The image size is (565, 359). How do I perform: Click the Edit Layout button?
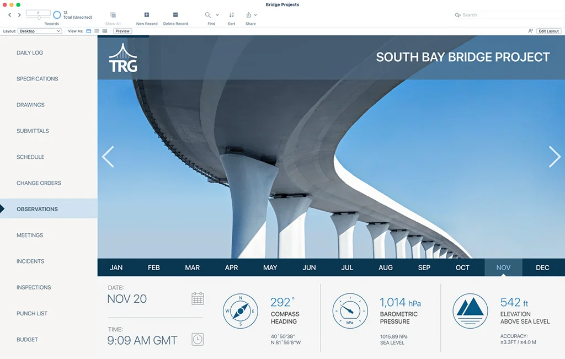point(548,31)
